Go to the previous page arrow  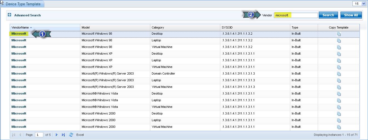[20, 135]
